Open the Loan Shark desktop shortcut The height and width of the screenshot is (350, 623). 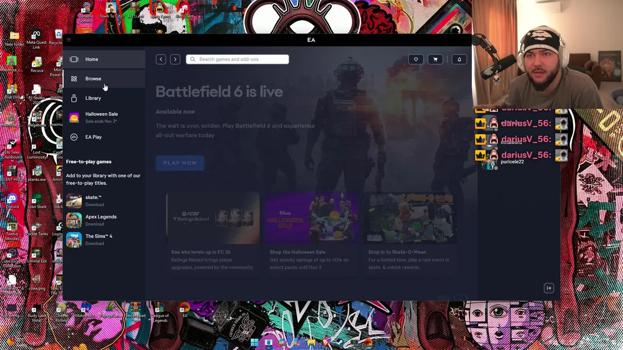[37, 201]
